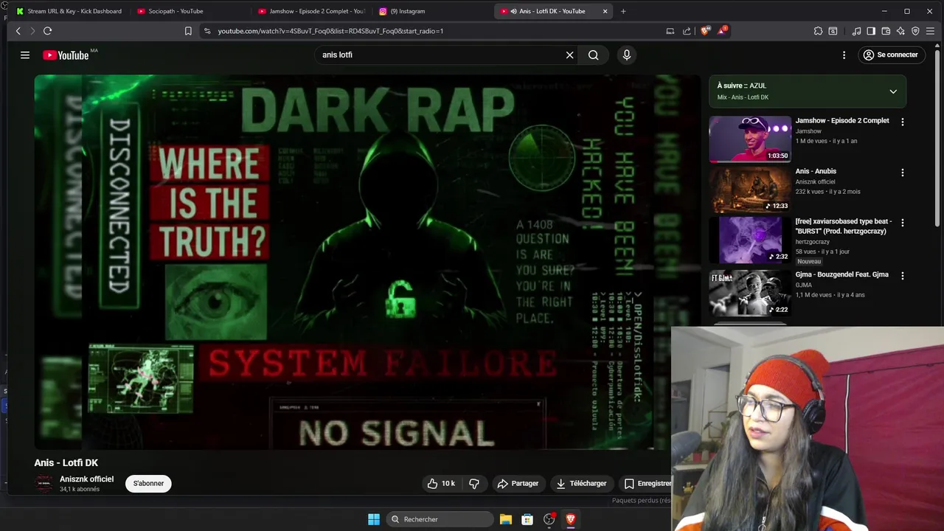944x531 pixels.
Task: Switch to Instagram tab
Action: coord(431,11)
